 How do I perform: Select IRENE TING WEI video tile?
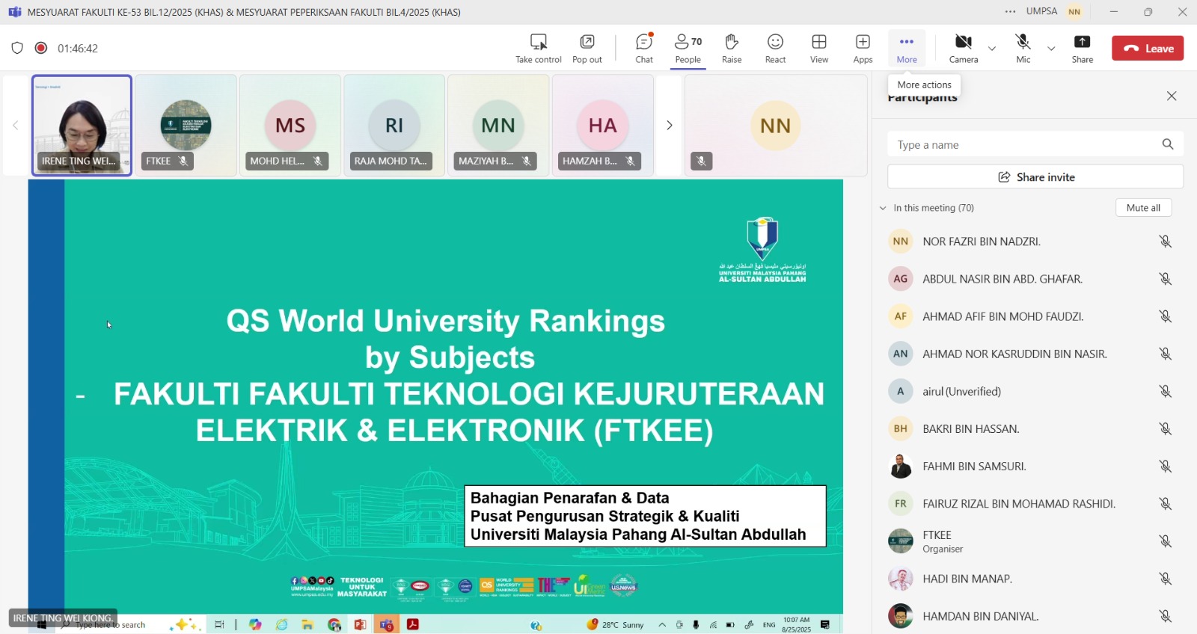click(x=82, y=126)
